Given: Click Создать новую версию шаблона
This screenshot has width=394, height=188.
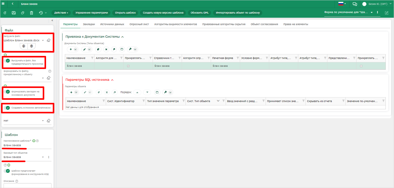Looking at the screenshot, I should click(163, 13).
